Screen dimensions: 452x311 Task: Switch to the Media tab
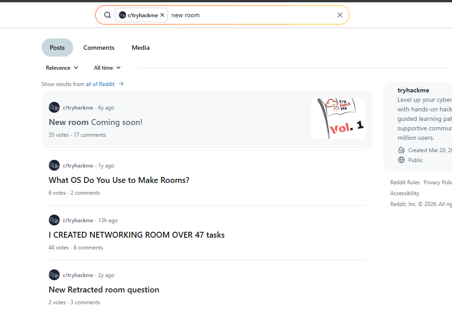tap(141, 48)
